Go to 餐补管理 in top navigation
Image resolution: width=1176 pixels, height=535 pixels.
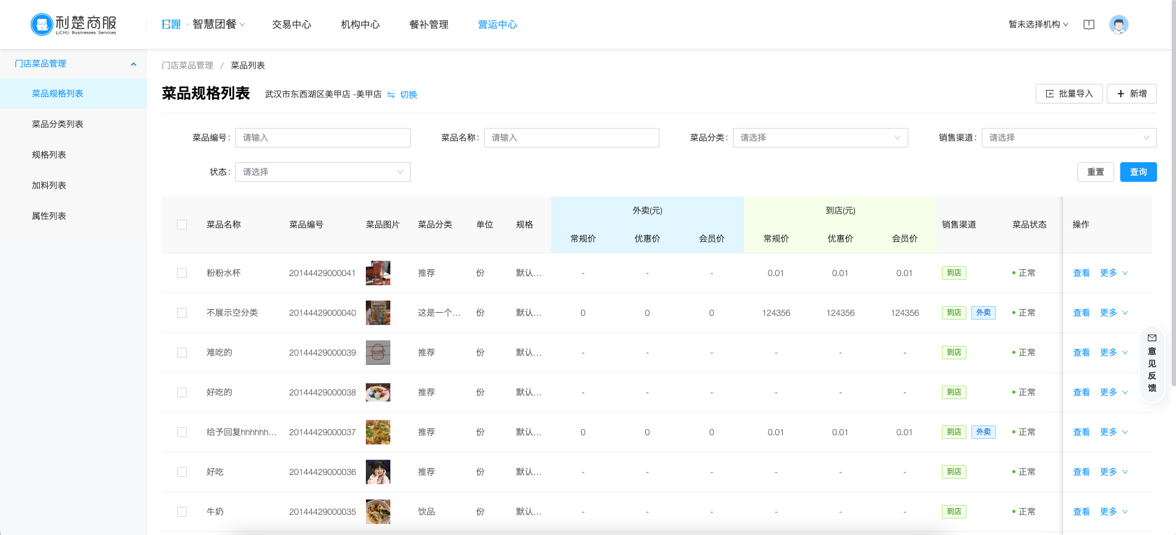point(429,24)
